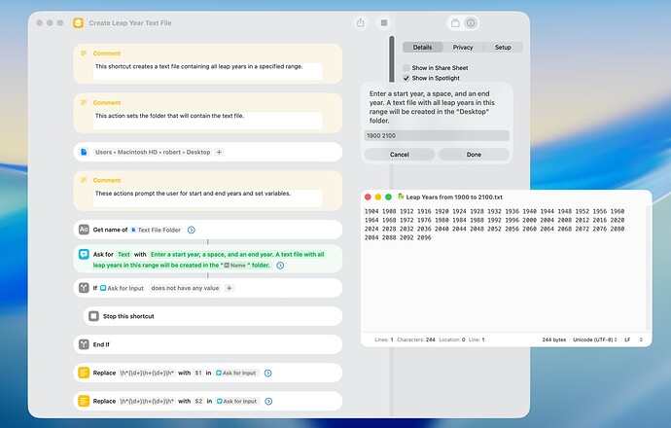Edit the comment about setting the folder

(x=207, y=121)
